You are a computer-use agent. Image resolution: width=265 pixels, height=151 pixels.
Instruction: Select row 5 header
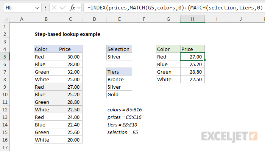pos(5,57)
